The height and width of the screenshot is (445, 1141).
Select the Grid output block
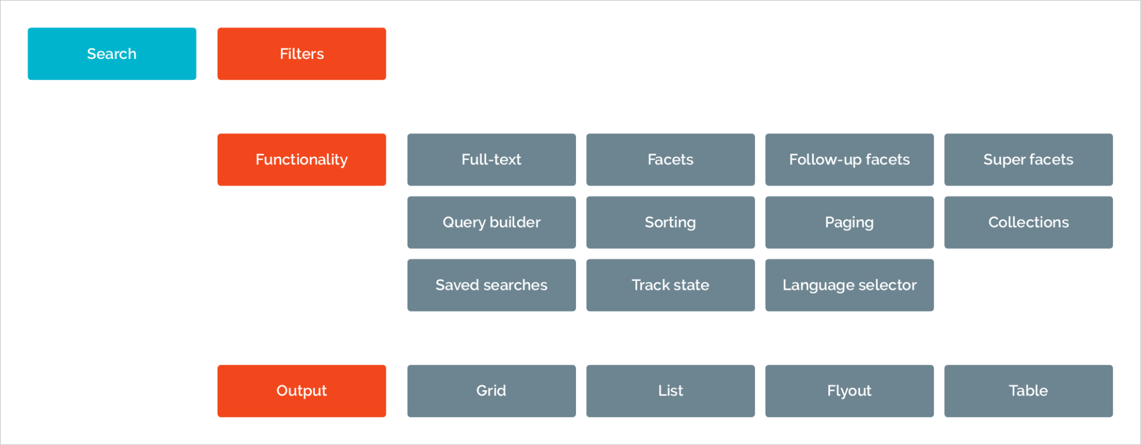click(x=491, y=391)
